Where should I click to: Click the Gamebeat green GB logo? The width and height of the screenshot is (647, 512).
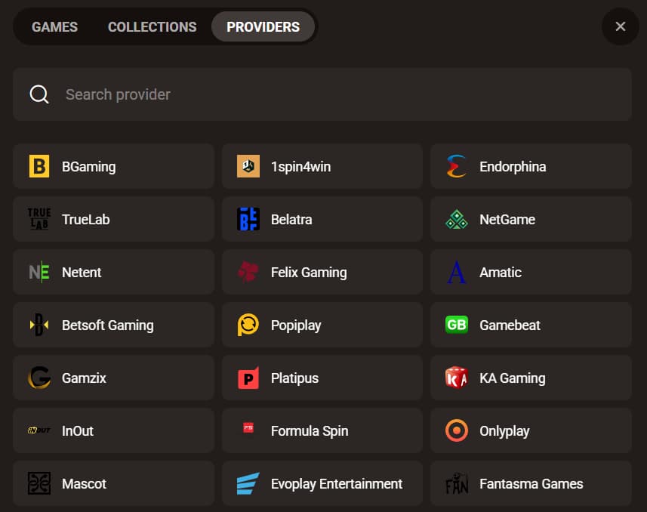(x=456, y=325)
